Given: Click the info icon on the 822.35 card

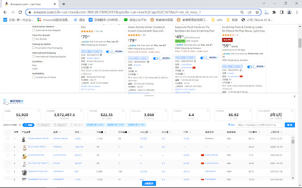Looking at the screenshot, I should (x=123, y=111).
